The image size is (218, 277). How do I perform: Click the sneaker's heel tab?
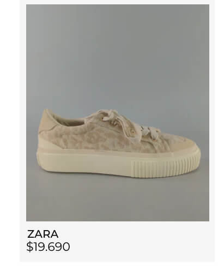[x=47, y=121]
